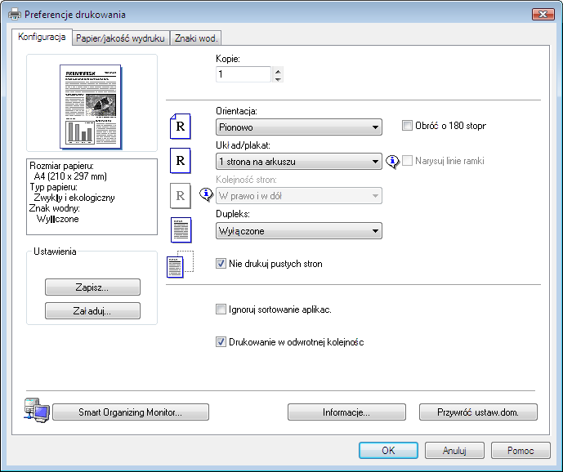The height and width of the screenshot is (472, 563).
Task: Open the Układ/plakat dropdown
Action: pyautogui.click(x=299, y=162)
